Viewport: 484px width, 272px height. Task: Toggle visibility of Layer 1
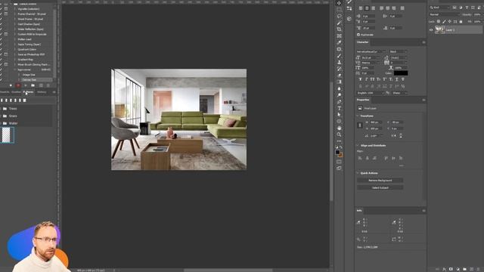[x=431, y=30]
